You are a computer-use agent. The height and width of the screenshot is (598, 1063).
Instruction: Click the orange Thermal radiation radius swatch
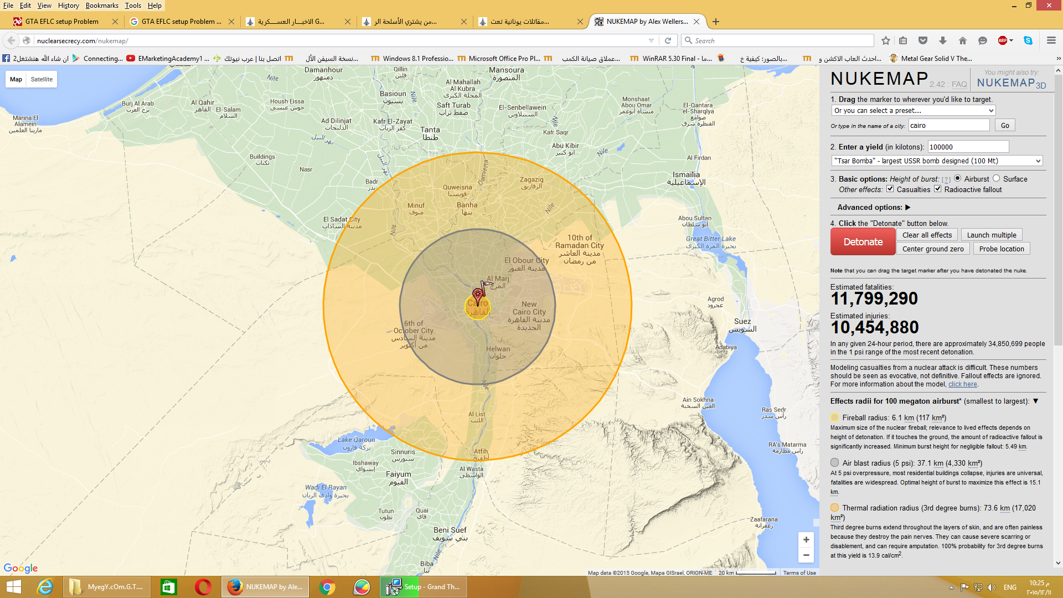click(835, 507)
